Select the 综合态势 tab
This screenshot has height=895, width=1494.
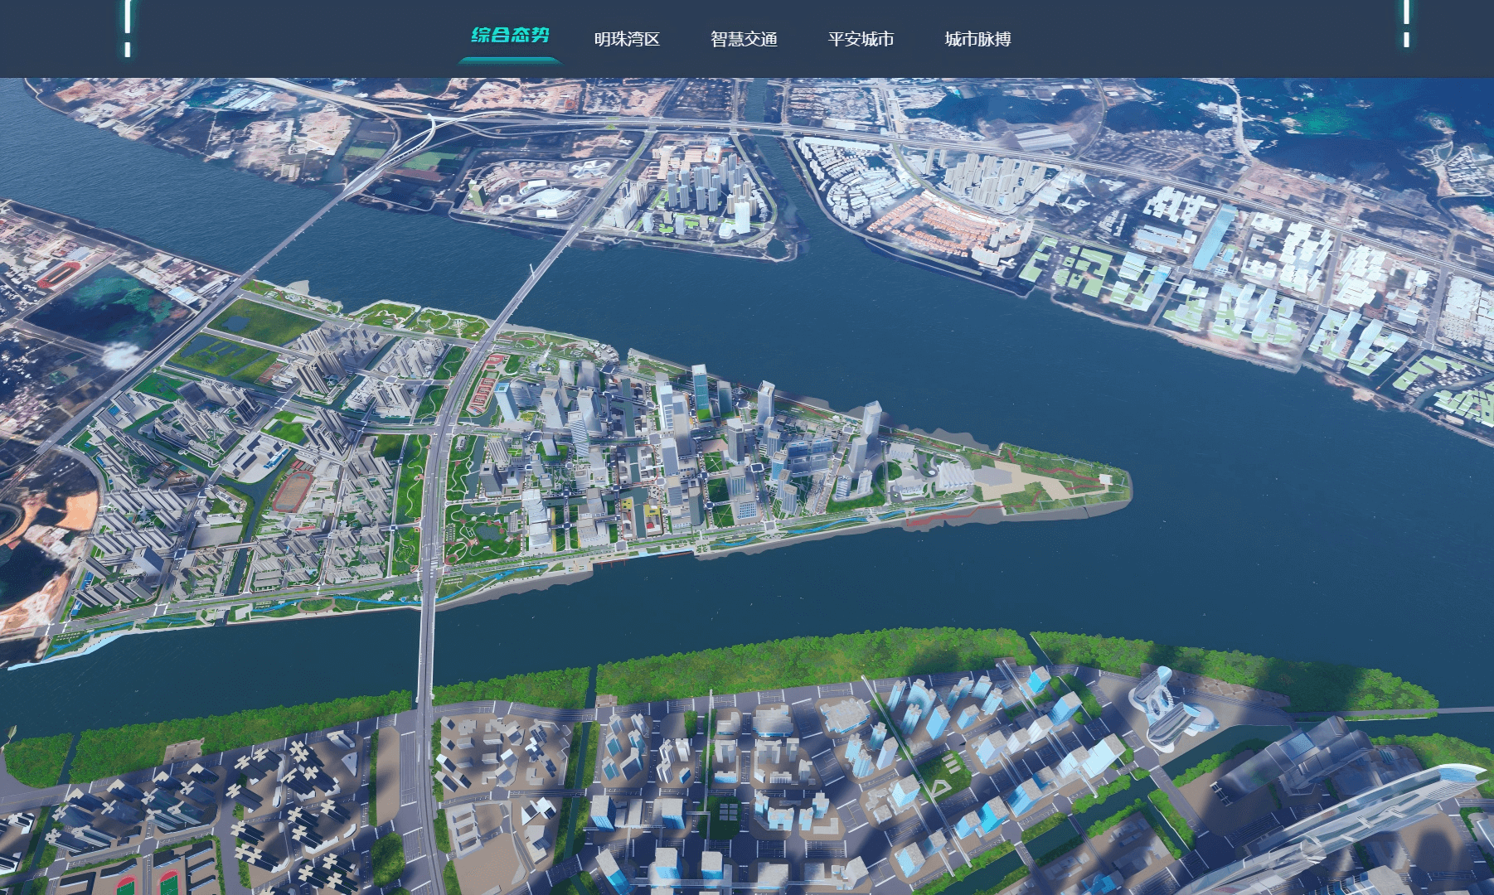pyautogui.click(x=510, y=36)
